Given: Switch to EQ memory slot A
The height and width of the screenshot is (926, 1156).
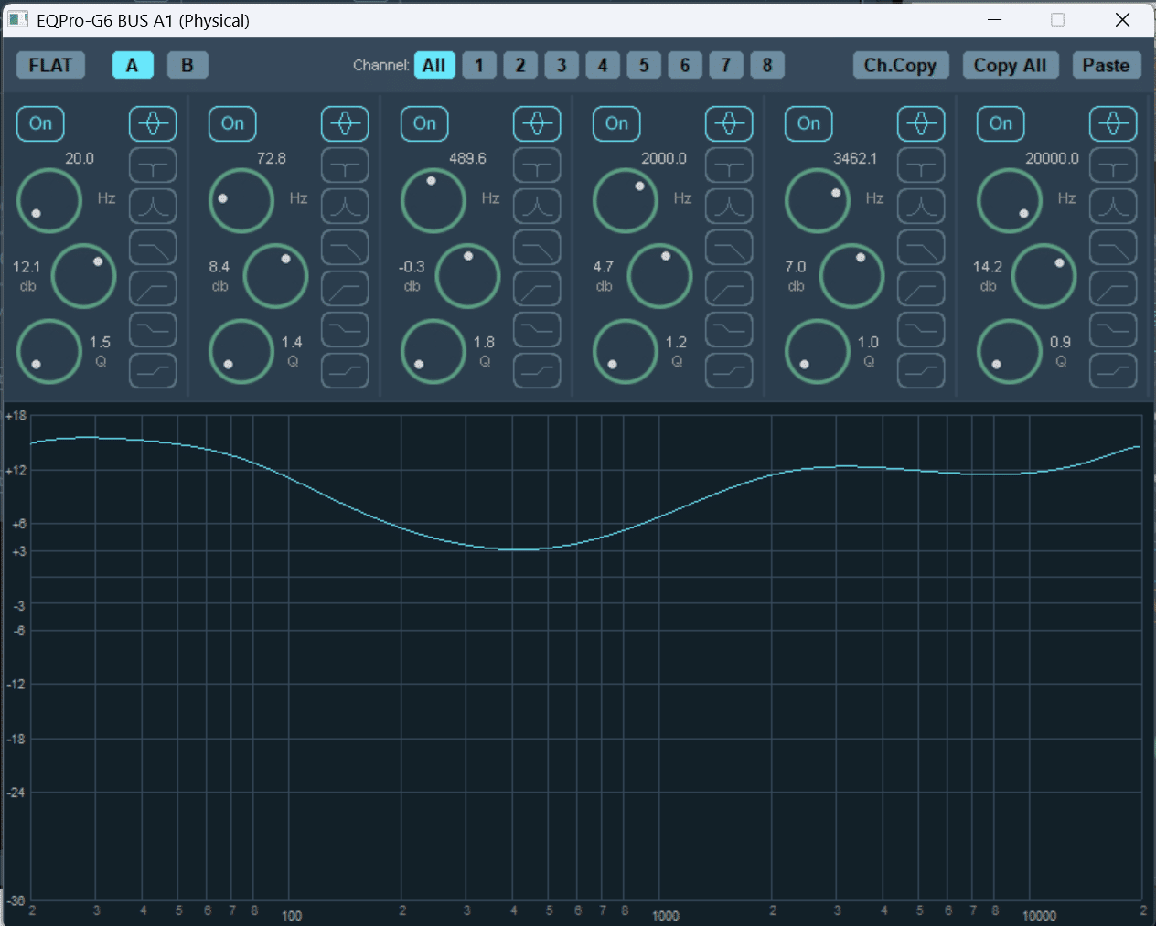Looking at the screenshot, I should coord(133,65).
